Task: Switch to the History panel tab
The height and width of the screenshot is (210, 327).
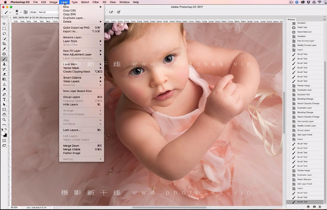Action: click(291, 19)
